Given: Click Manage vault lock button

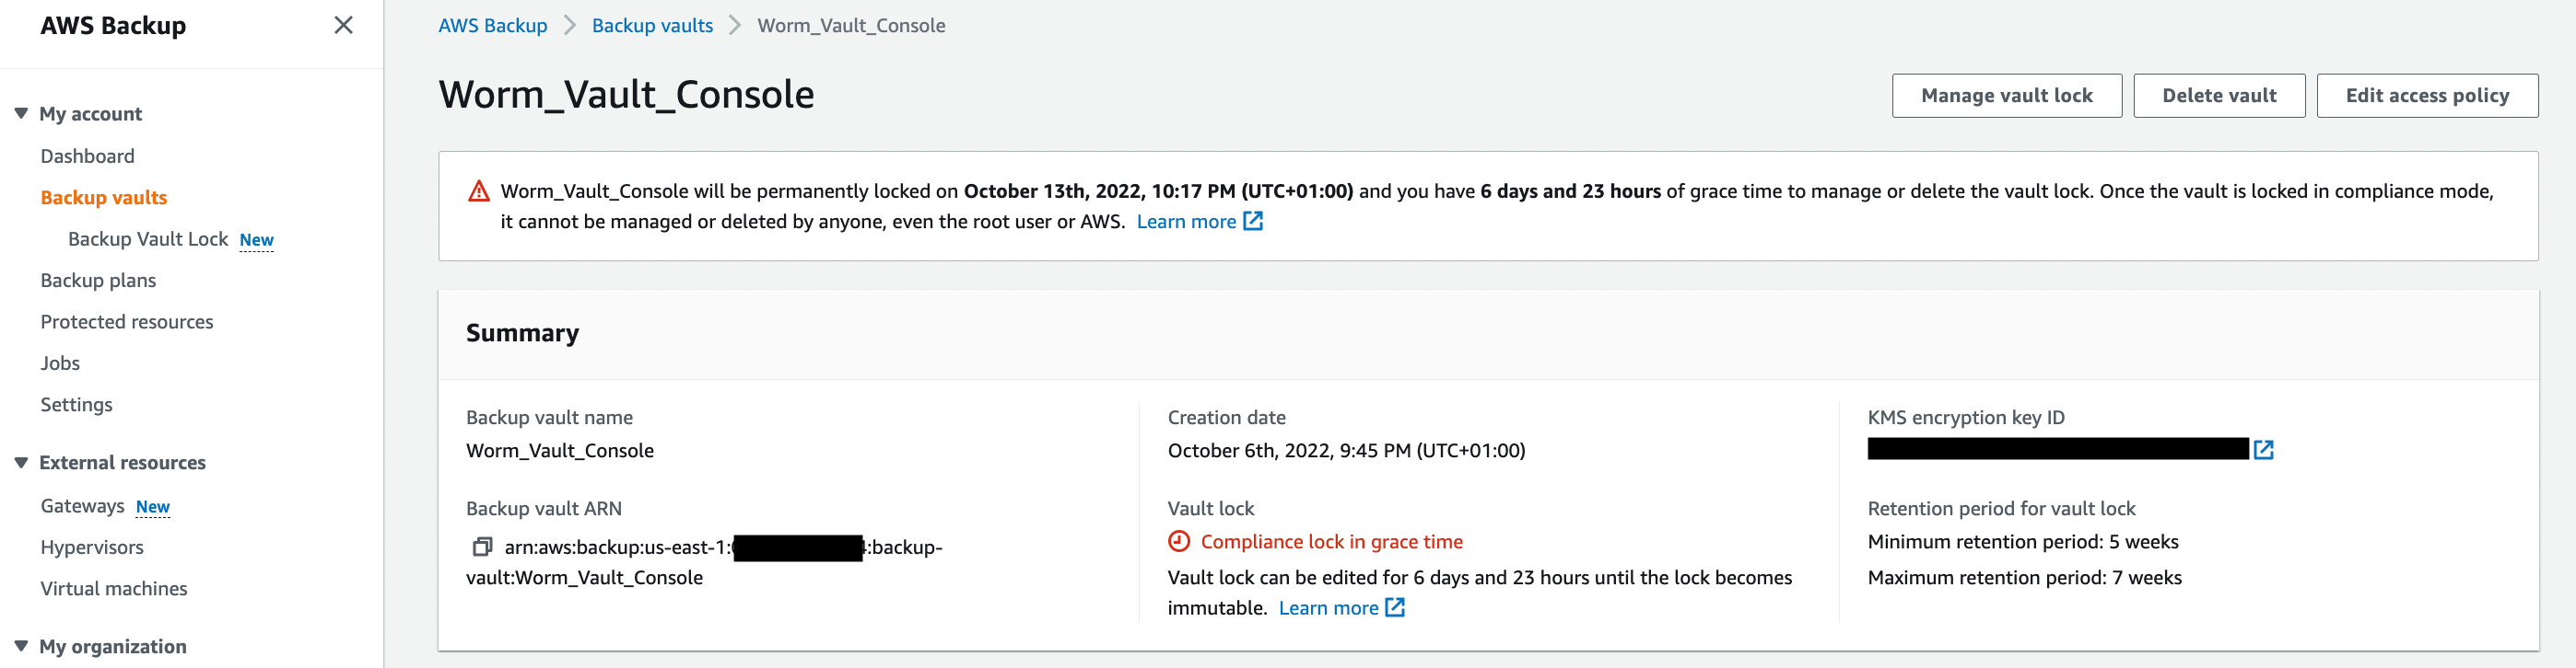Looking at the screenshot, I should tap(2006, 96).
